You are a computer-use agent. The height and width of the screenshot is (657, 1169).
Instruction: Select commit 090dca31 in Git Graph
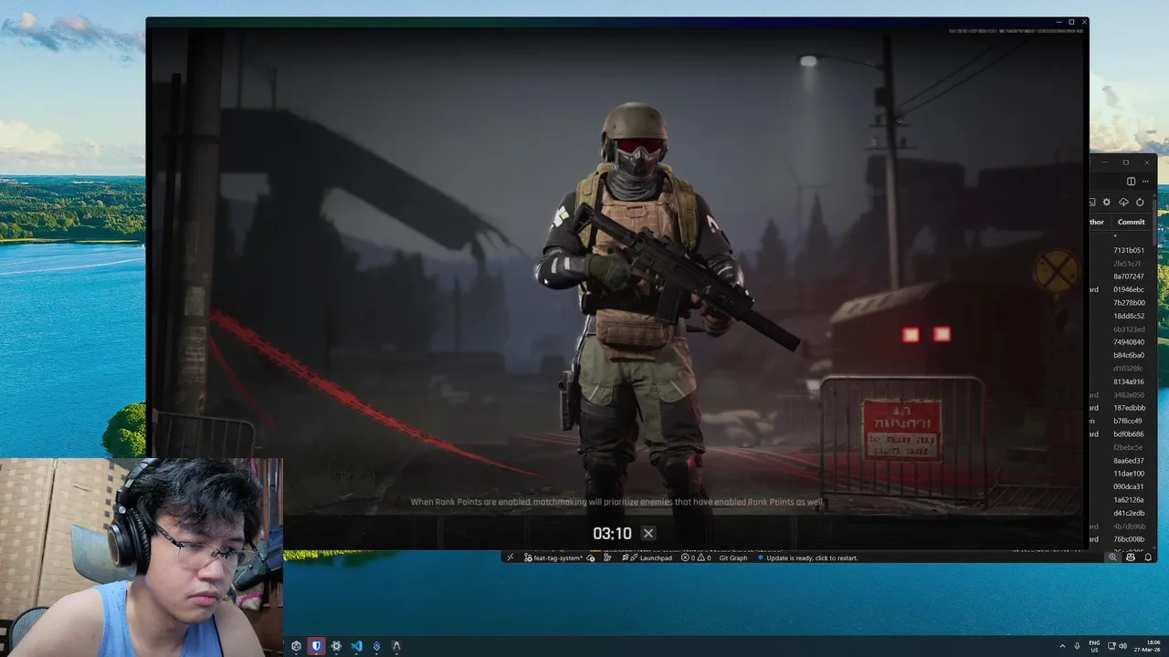tap(1129, 486)
